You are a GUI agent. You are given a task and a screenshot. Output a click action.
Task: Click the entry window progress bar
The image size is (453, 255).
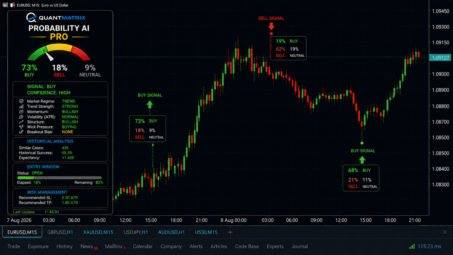point(60,178)
